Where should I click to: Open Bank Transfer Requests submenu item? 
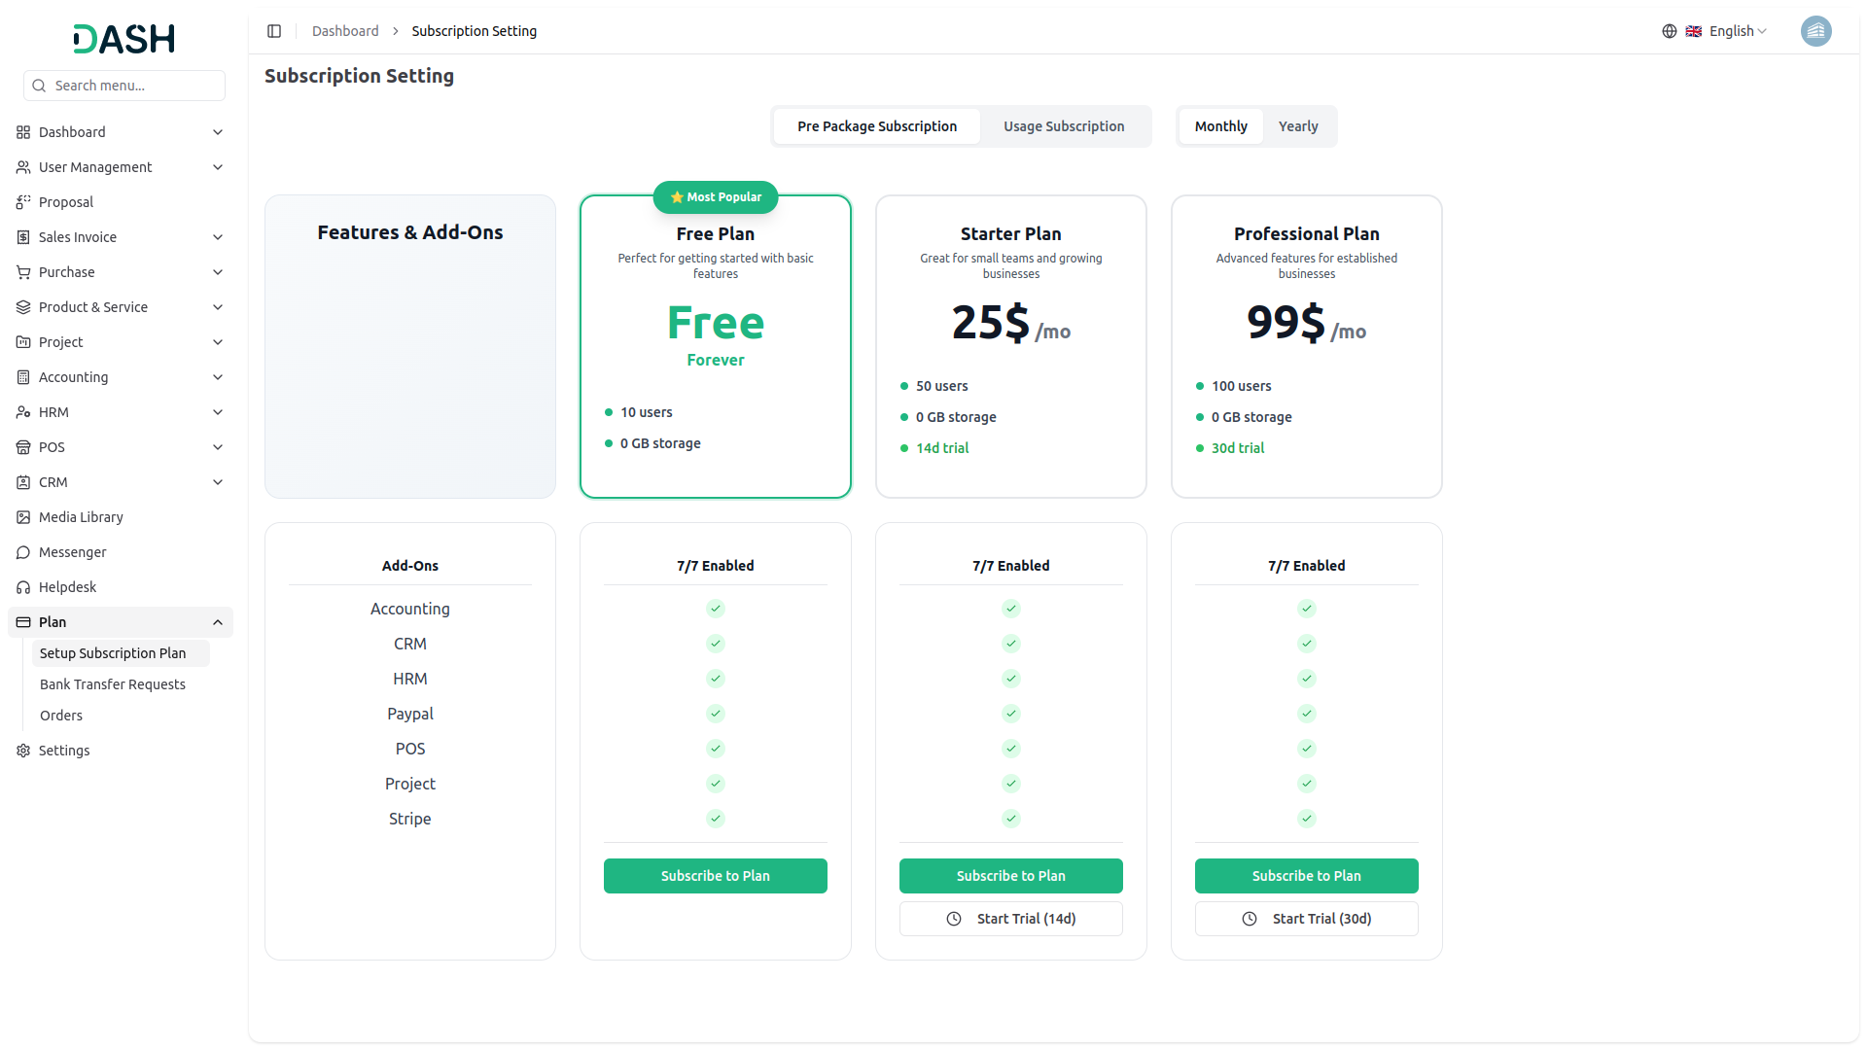[x=113, y=684]
